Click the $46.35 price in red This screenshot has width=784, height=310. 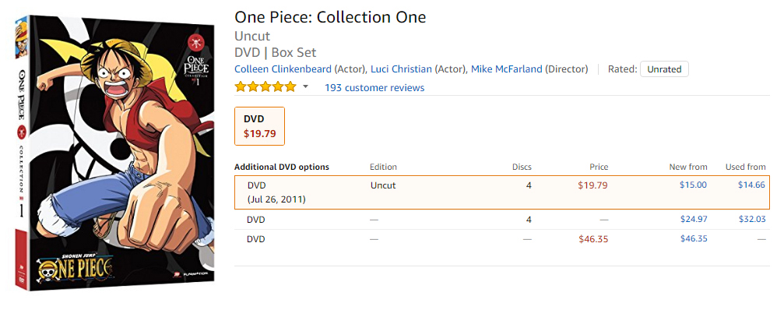pos(593,239)
